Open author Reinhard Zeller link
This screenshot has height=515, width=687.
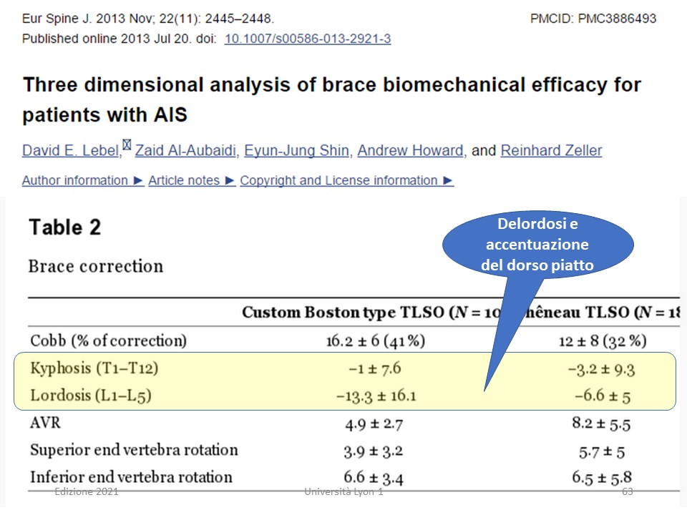tap(551, 150)
